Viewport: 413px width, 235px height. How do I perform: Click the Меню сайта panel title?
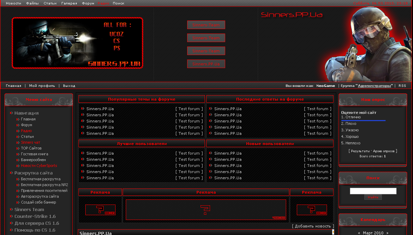click(x=39, y=100)
